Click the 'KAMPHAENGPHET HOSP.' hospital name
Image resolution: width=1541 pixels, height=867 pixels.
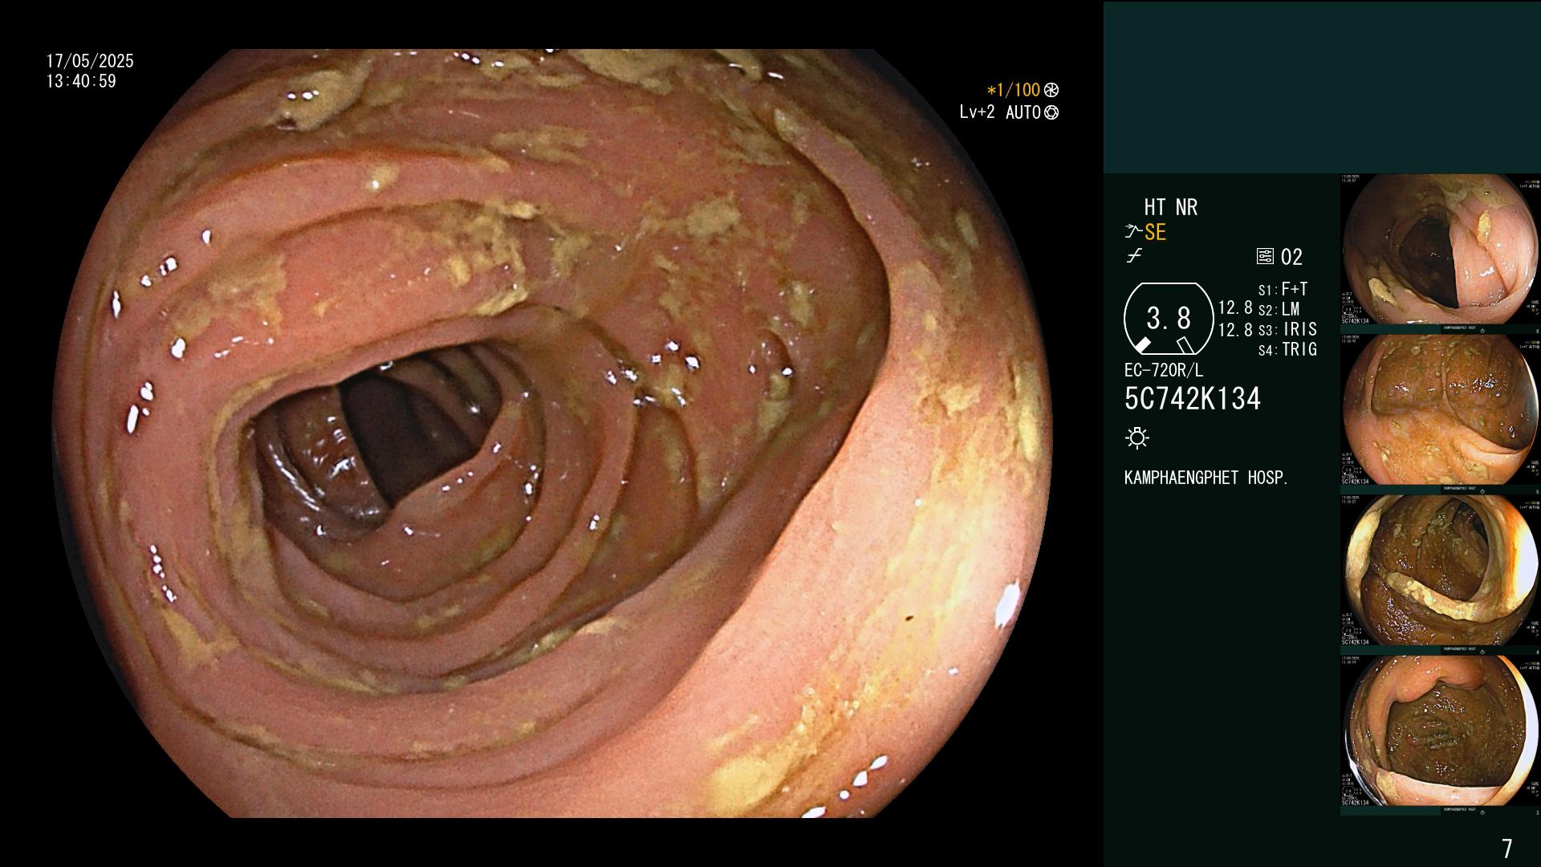click(x=1206, y=478)
